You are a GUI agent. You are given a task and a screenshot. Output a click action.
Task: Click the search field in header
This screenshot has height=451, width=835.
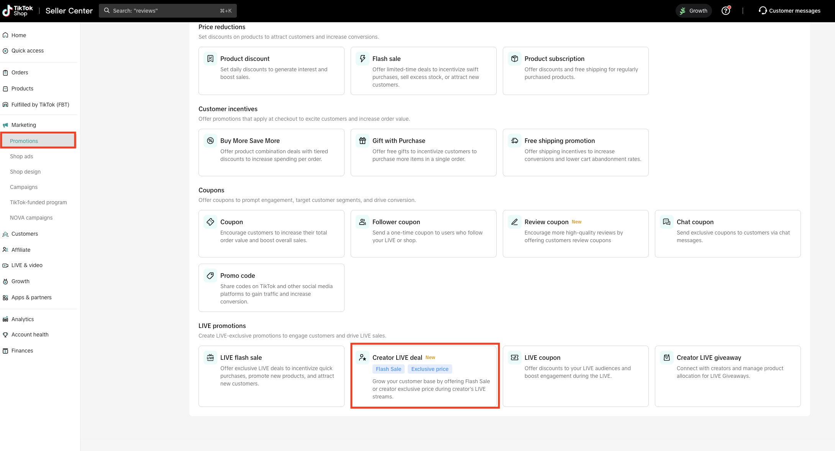point(167,11)
